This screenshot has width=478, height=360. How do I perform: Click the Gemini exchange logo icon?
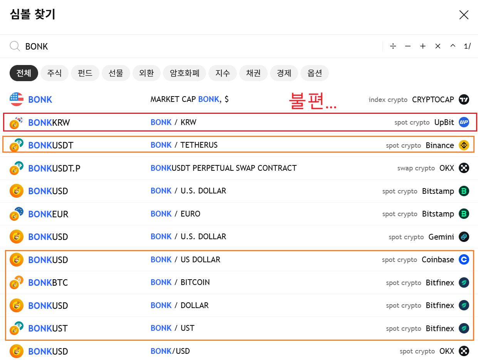coord(464,237)
